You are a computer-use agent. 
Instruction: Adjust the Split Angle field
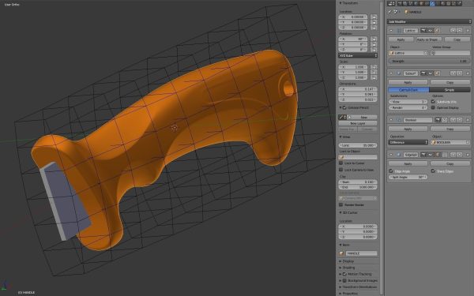(x=408, y=177)
